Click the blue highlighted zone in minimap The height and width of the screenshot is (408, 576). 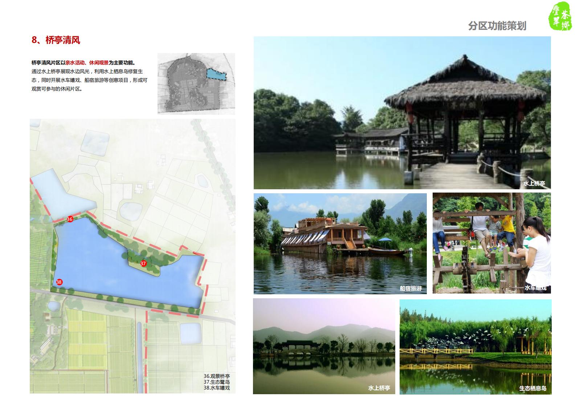click(216, 74)
